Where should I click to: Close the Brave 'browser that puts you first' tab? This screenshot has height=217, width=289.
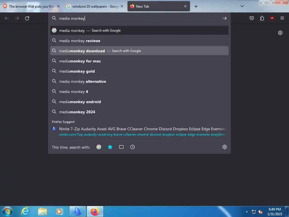pyautogui.click(x=58, y=6)
